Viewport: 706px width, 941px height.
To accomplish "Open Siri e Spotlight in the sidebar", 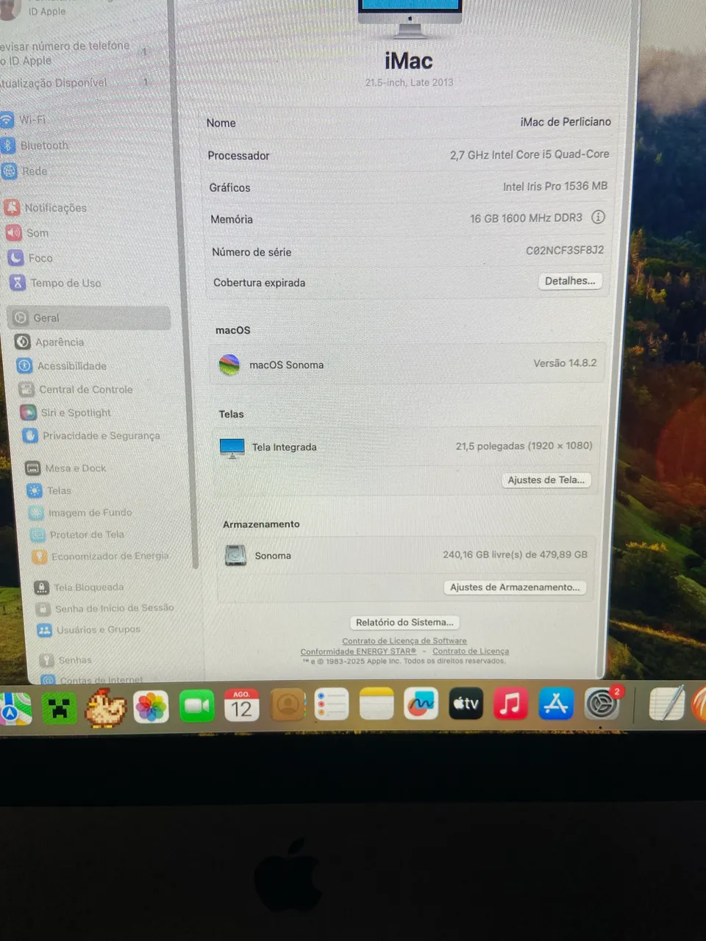I will [65, 412].
